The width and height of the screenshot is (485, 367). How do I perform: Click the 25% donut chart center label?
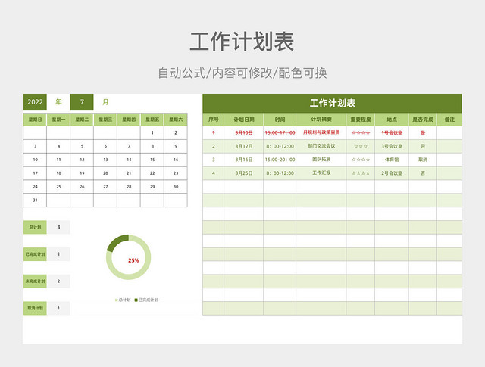(x=133, y=260)
